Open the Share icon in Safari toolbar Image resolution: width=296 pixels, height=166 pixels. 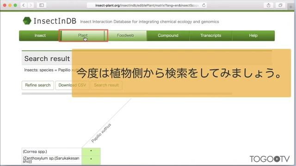[x=268, y=5]
